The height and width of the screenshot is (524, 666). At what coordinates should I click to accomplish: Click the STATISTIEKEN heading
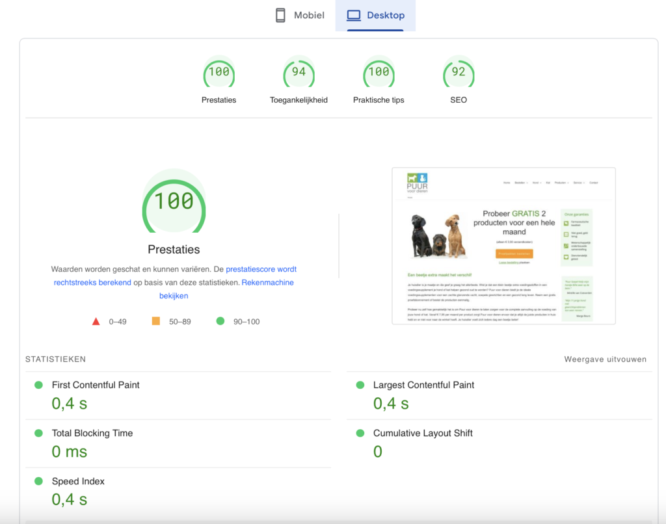click(x=56, y=360)
